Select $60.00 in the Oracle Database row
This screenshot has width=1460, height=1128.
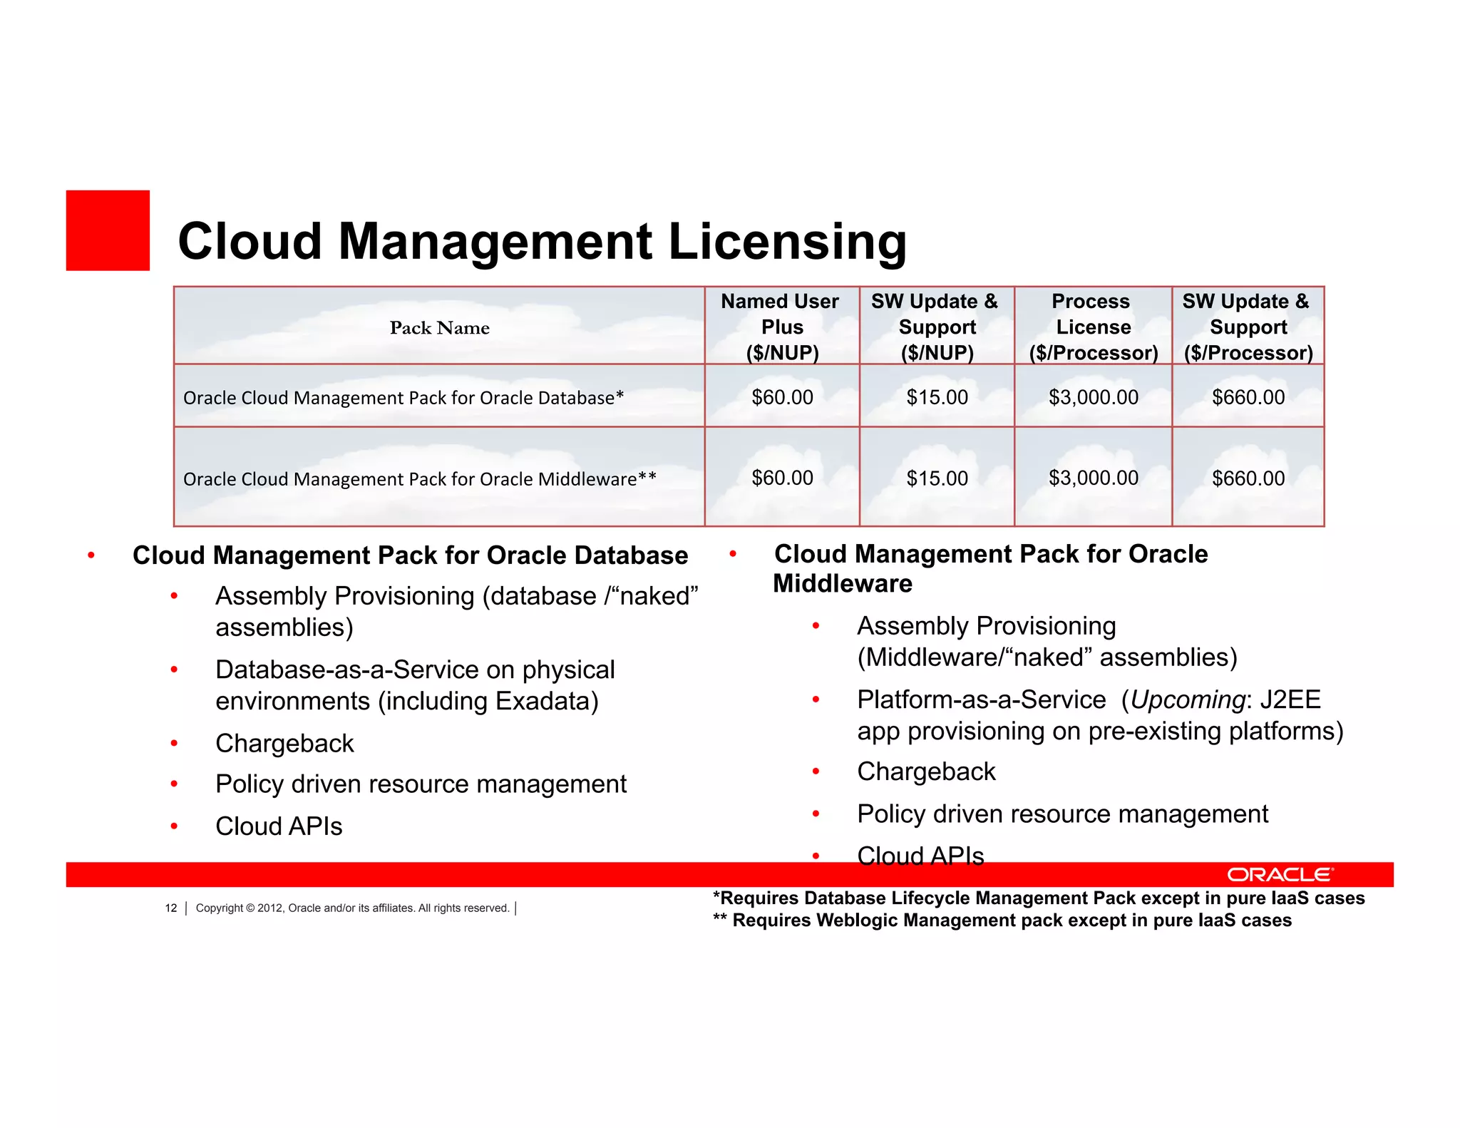[x=782, y=397]
